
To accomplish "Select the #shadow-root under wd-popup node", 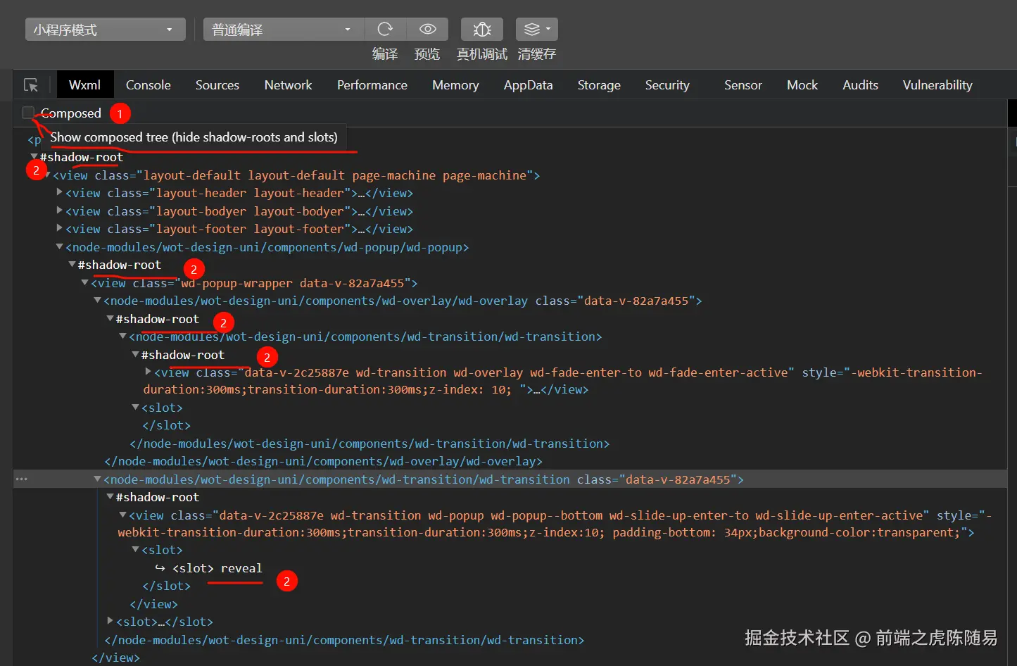I will point(120,265).
